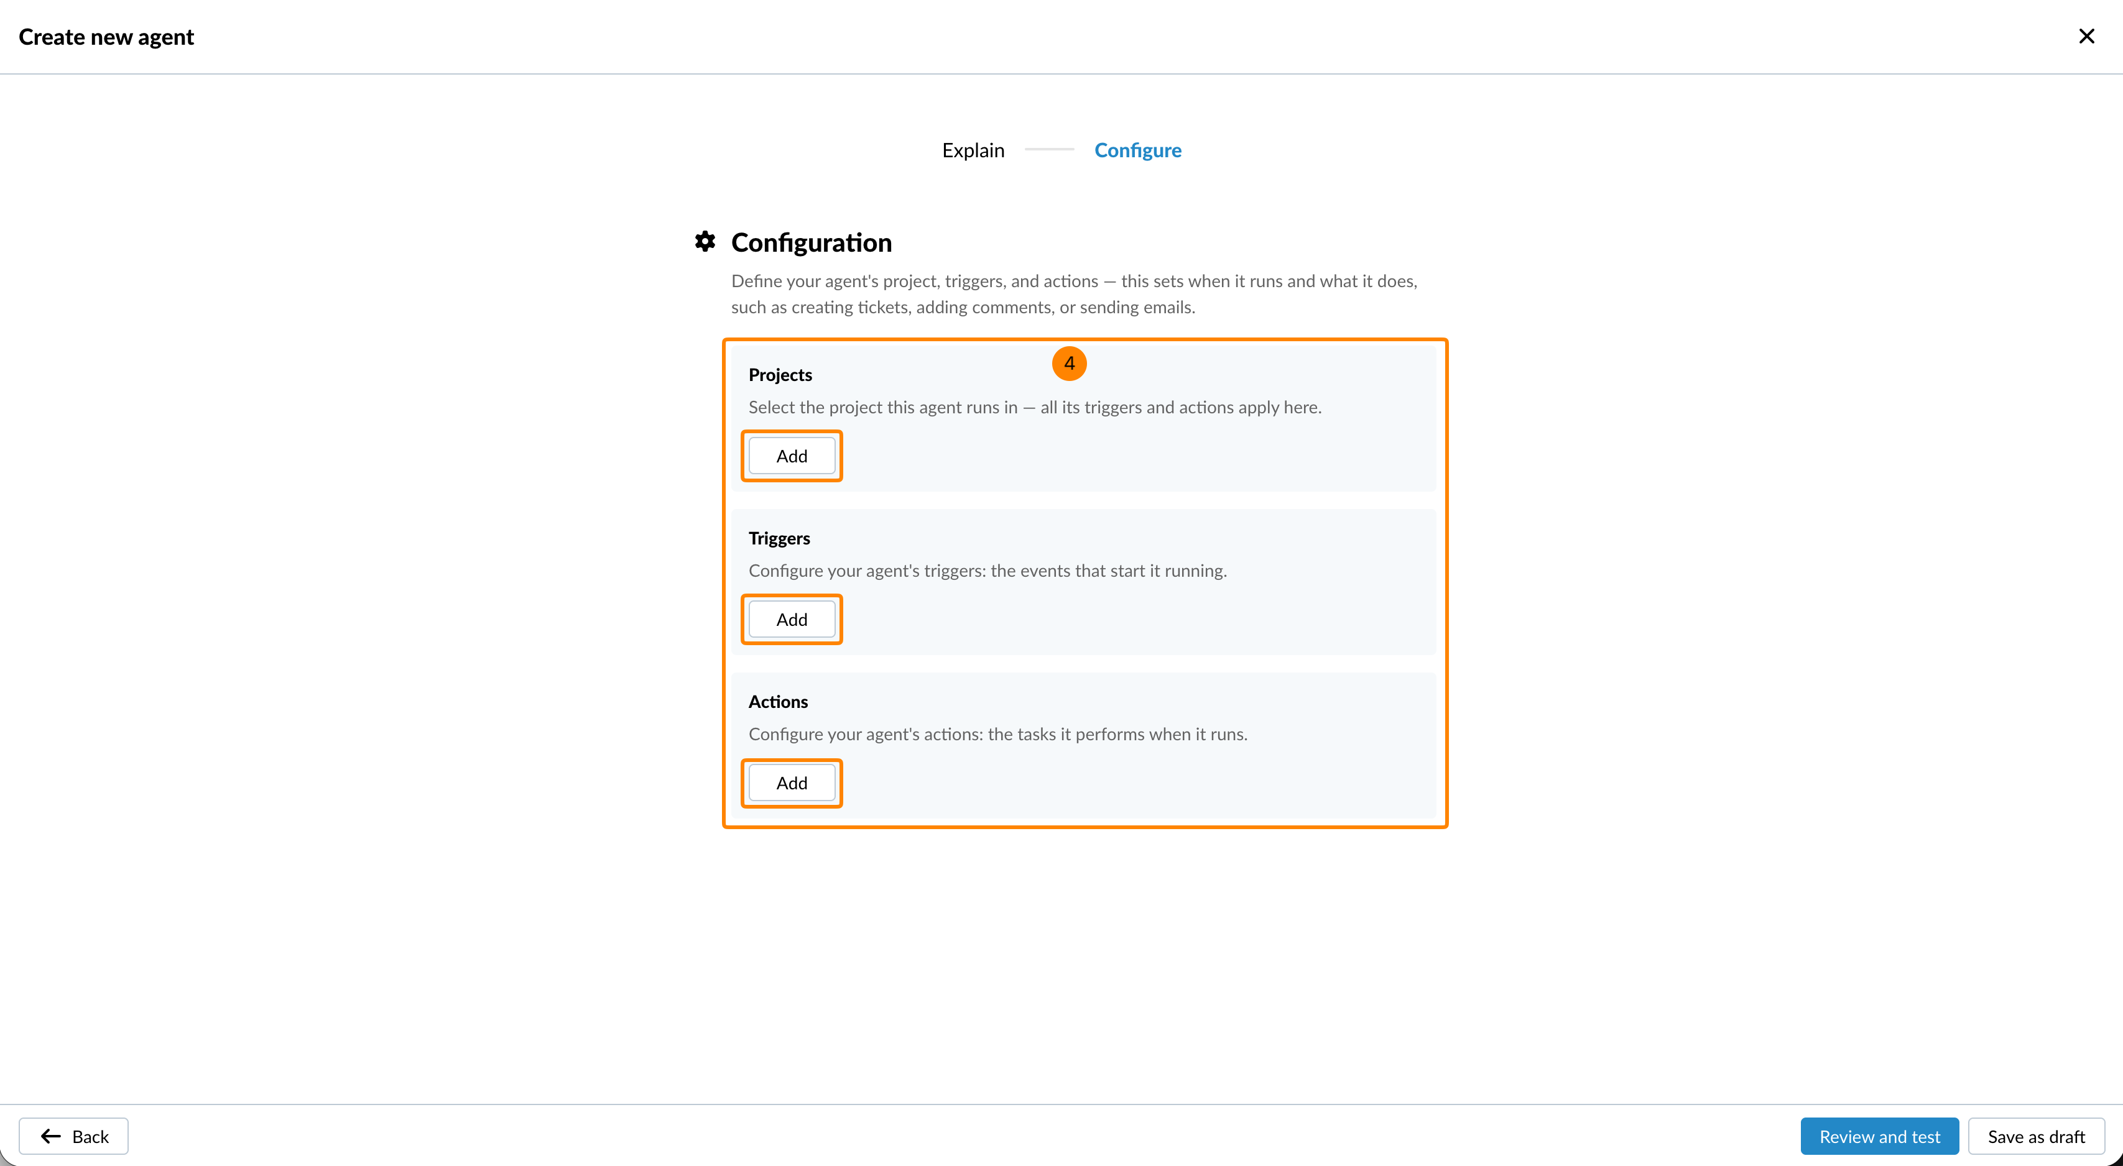
Task: Click the Create new agent title
Action: 106,37
